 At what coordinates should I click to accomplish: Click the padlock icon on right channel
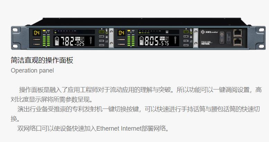click(191, 37)
